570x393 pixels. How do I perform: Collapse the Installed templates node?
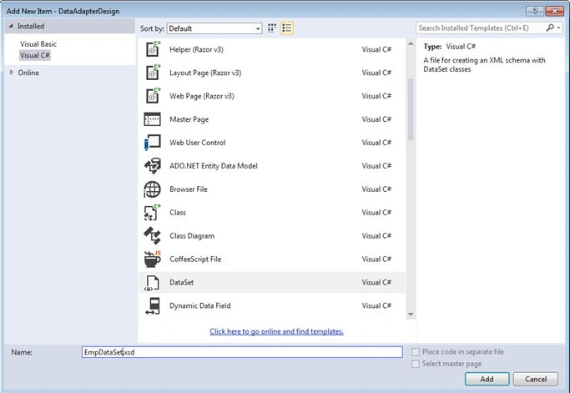click(x=11, y=26)
